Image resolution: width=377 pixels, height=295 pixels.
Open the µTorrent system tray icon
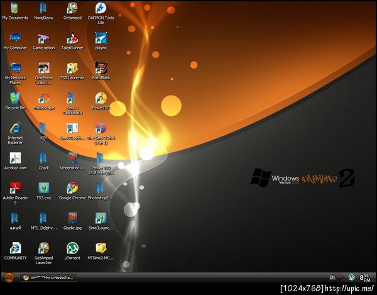click(351, 277)
